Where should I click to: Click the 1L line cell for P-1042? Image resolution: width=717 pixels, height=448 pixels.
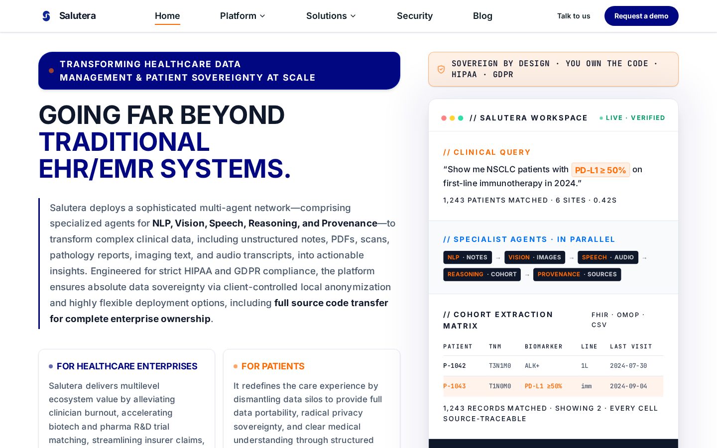click(x=585, y=366)
